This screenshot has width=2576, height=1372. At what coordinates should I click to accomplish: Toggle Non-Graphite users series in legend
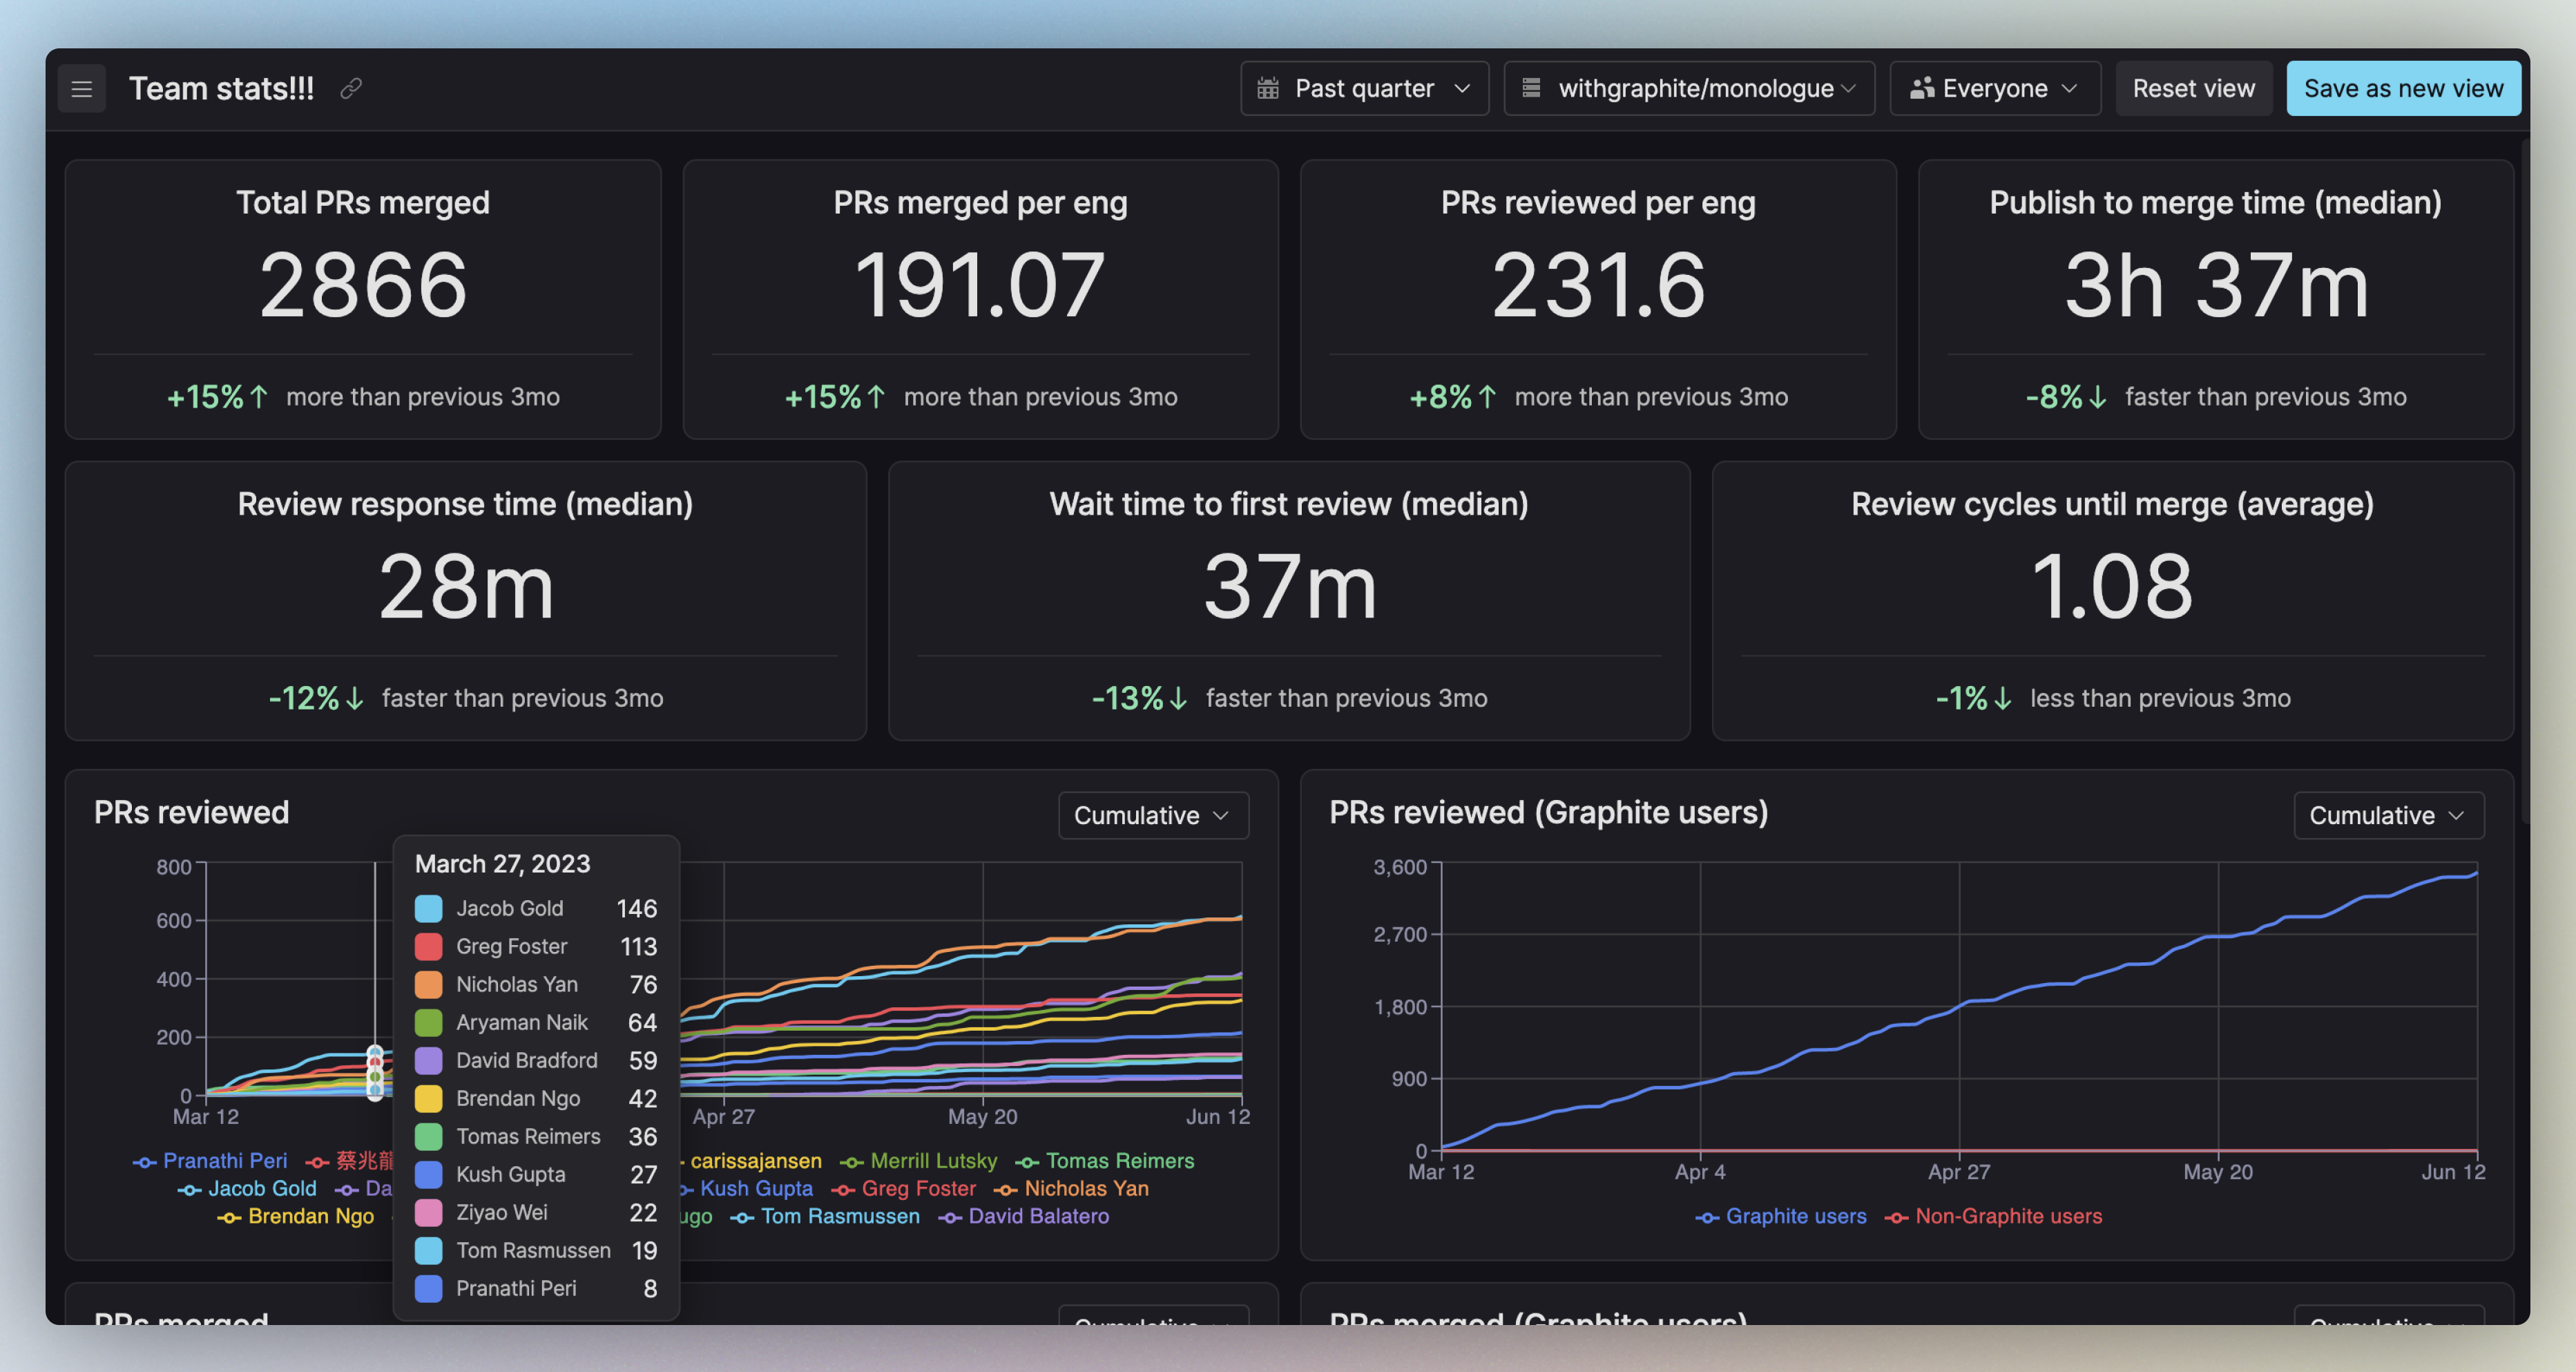click(x=1994, y=1217)
